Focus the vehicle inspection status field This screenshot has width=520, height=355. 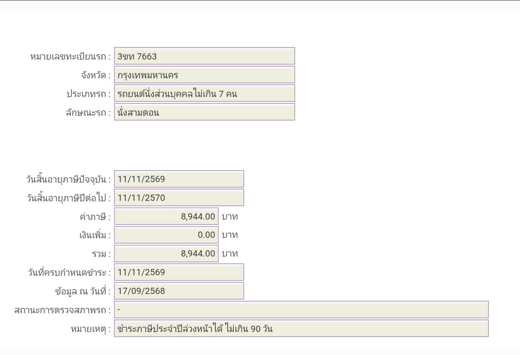(x=301, y=310)
